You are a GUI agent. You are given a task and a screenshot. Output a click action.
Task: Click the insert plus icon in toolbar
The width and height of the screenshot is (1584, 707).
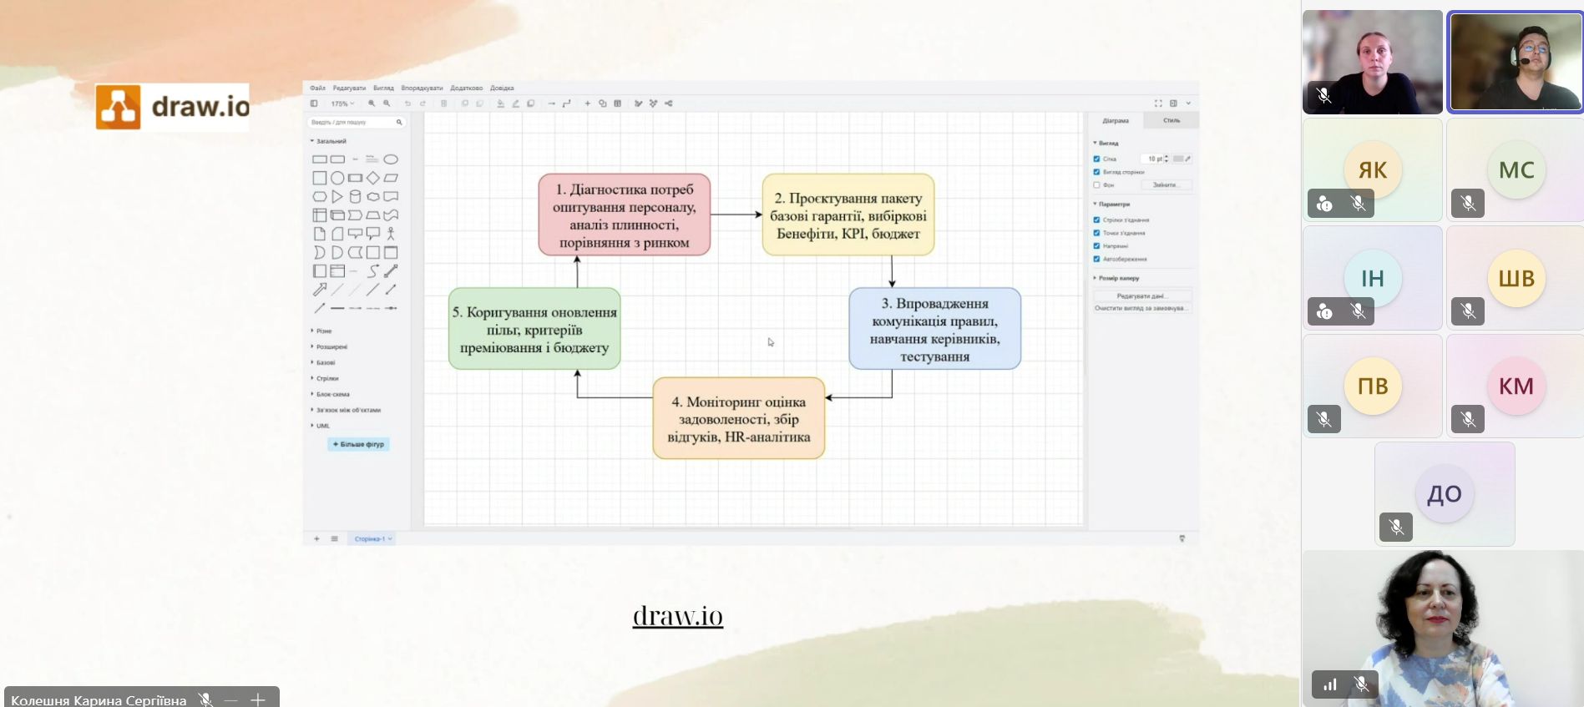pyautogui.click(x=588, y=104)
